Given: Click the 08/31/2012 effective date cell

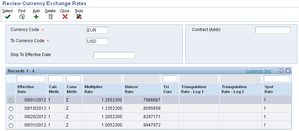Looking at the screenshot, I should tap(31, 125).
